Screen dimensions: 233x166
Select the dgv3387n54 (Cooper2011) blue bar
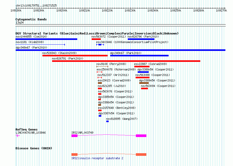tap(100, 116)
